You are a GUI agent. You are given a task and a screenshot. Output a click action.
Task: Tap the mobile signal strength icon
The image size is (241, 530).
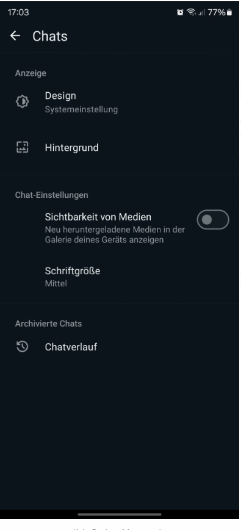pyautogui.click(x=202, y=13)
